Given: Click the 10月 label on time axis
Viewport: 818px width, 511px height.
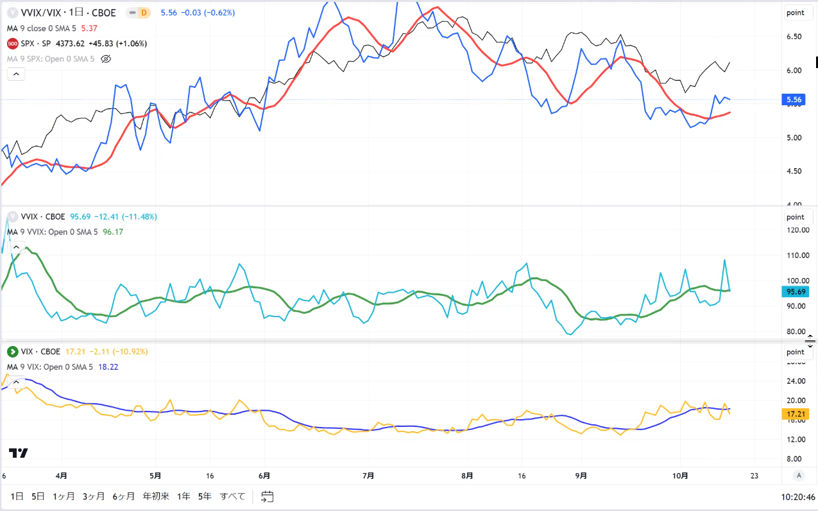Looking at the screenshot, I should point(681,476).
